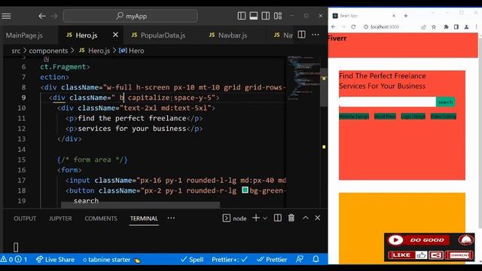The width and height of the screenshot is (482, 271).
Task: Toggle the bottom panel layout icon
Action: pyautogui.click(x=254, y=16)
